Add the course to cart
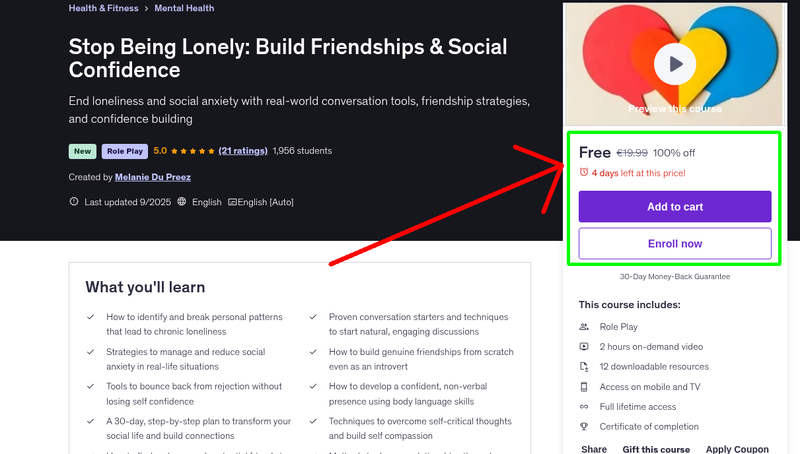 point(674,207)
